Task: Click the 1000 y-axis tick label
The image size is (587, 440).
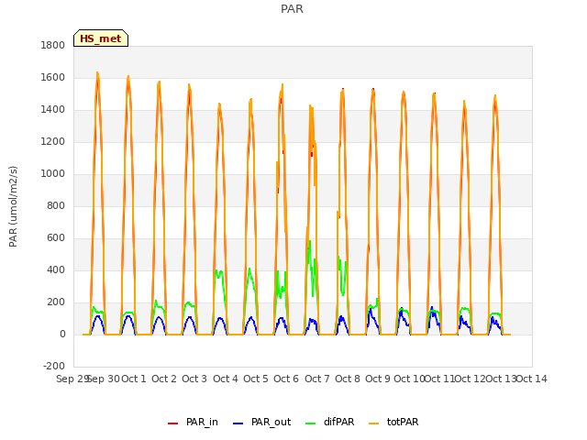Action: click(x=53, y=173)
